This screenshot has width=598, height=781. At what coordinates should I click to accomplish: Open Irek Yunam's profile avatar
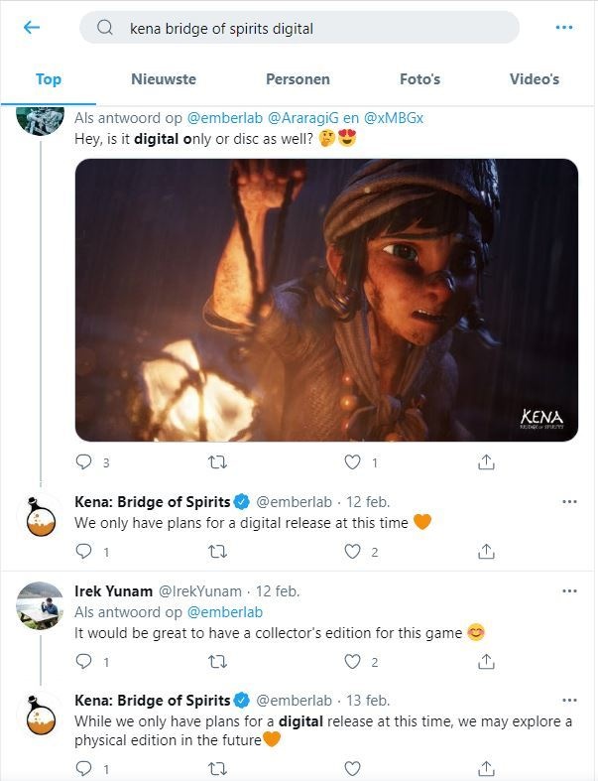pos(41,604)
